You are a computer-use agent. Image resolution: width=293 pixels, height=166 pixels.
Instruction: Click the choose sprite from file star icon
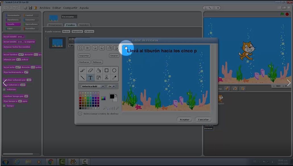point(235,89)
